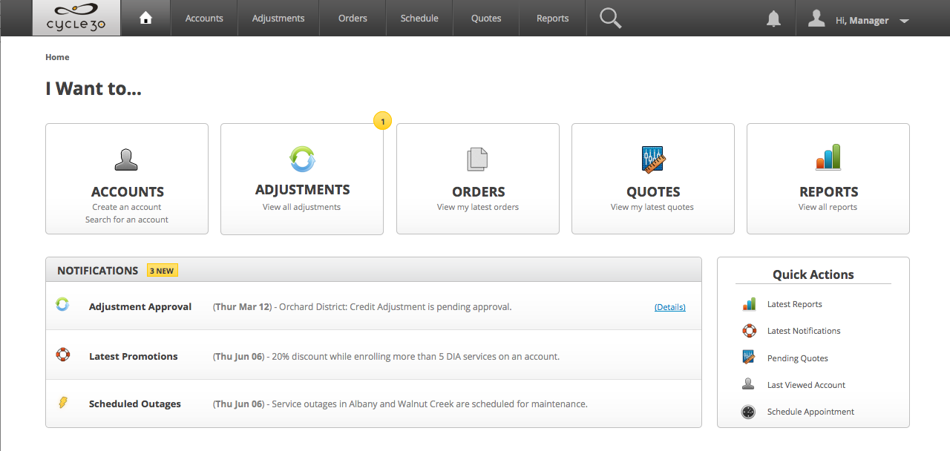The width and height of the screenshot is (950, 451).
Task: Click the 3 NEW notifications badge
Action: pos(162,271)
